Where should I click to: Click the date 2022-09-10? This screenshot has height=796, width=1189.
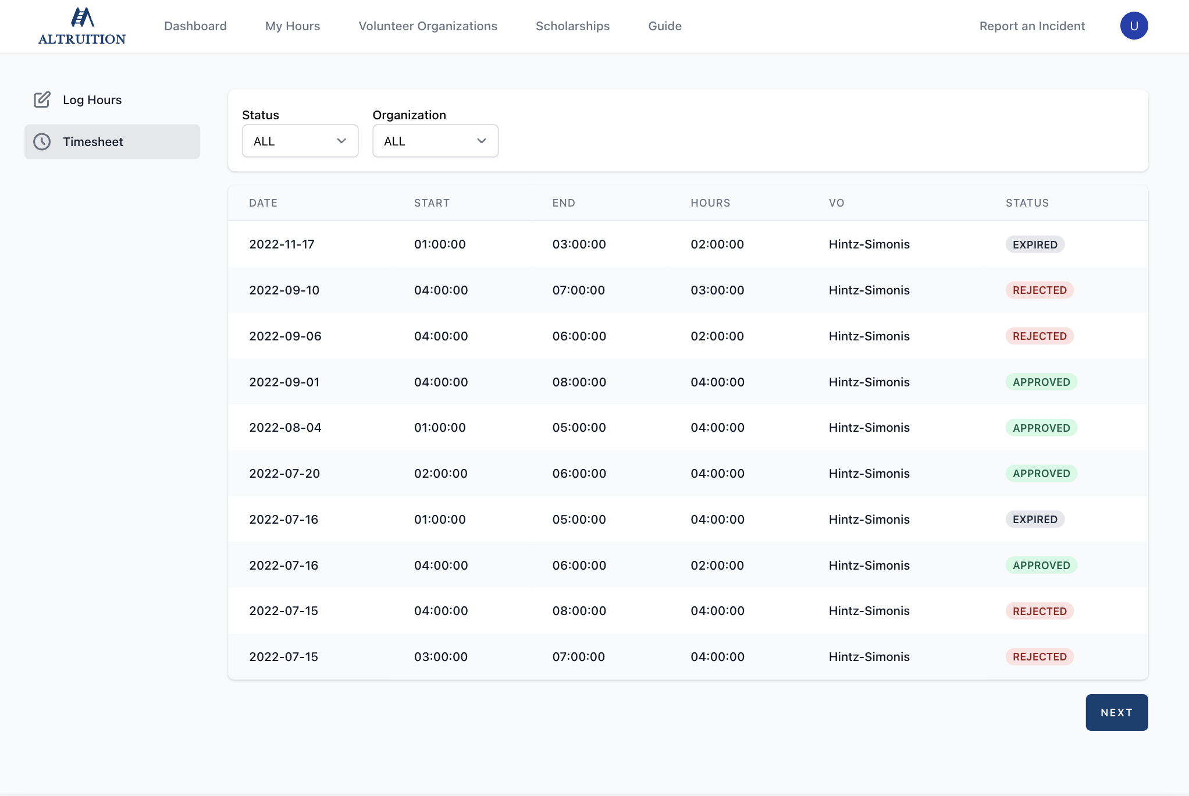point(284,290)
